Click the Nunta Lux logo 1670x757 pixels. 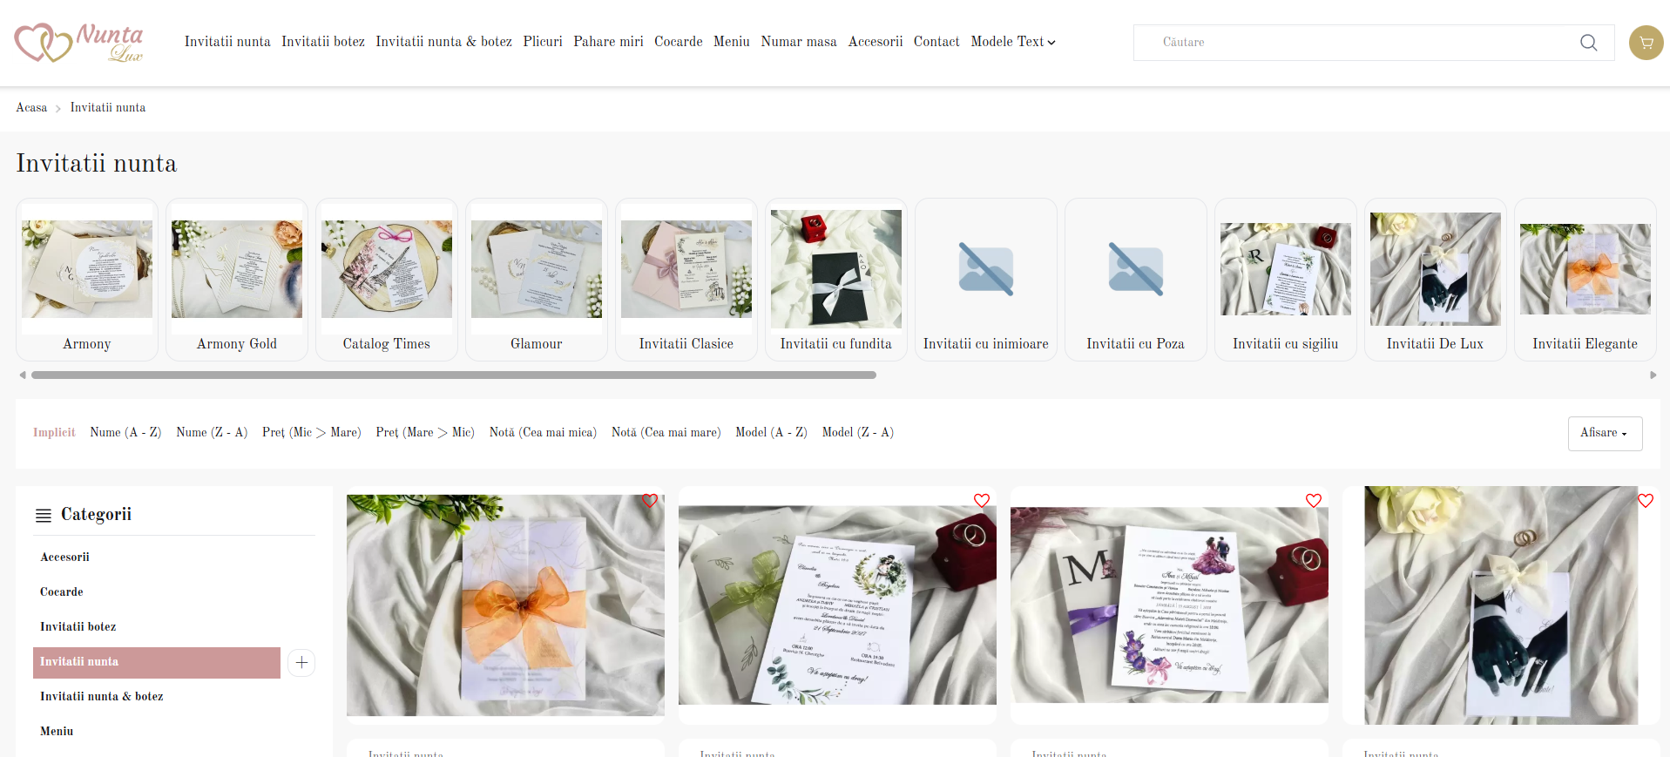click(78, 43)
